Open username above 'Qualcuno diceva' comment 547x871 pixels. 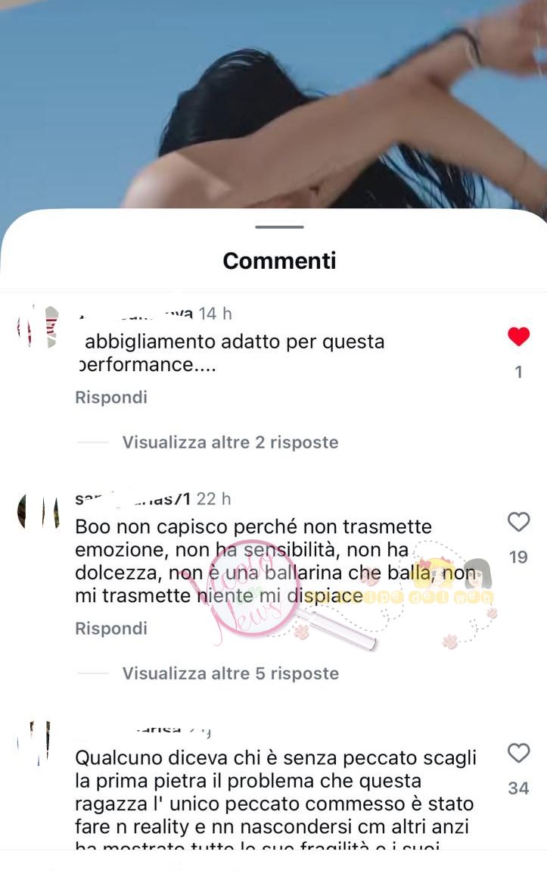[x=172, y=731]
